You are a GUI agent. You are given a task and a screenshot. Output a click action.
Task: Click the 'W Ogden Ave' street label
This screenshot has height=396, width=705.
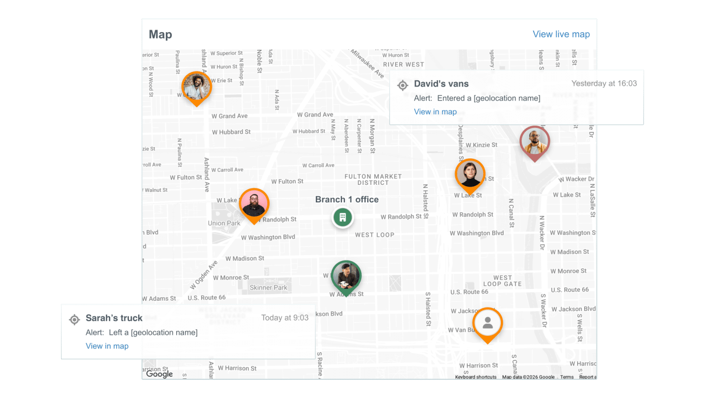(x=204, y=275)
